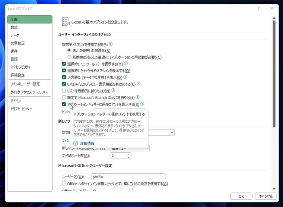Click info icon next to Microsoft Search ボックスを折りたたむ
The image size is (283, 207).
[x=137, y=97]
